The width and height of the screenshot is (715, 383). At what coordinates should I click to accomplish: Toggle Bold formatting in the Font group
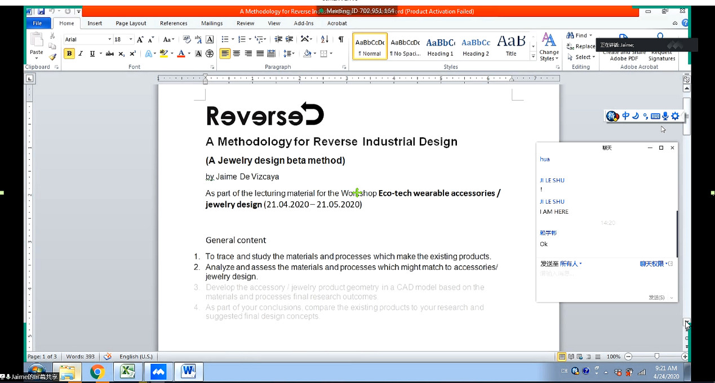69,54
